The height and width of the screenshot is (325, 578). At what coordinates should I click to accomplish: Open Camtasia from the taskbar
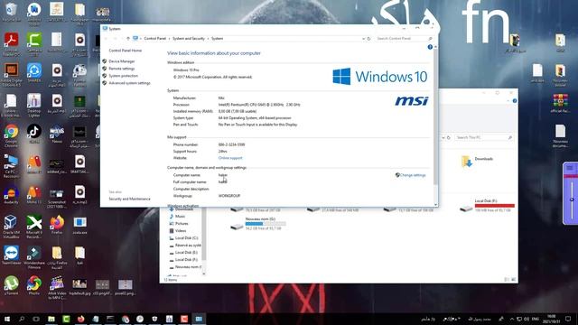[66, 319]
